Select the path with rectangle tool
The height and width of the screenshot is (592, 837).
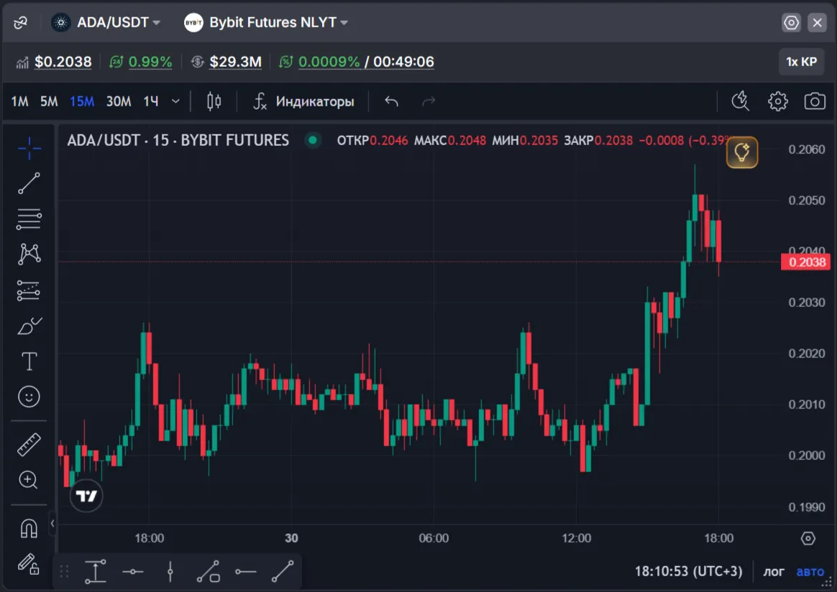click(209, 572)
